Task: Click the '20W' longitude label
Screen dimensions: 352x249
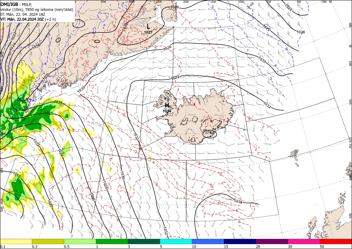Action: [186, 2]
